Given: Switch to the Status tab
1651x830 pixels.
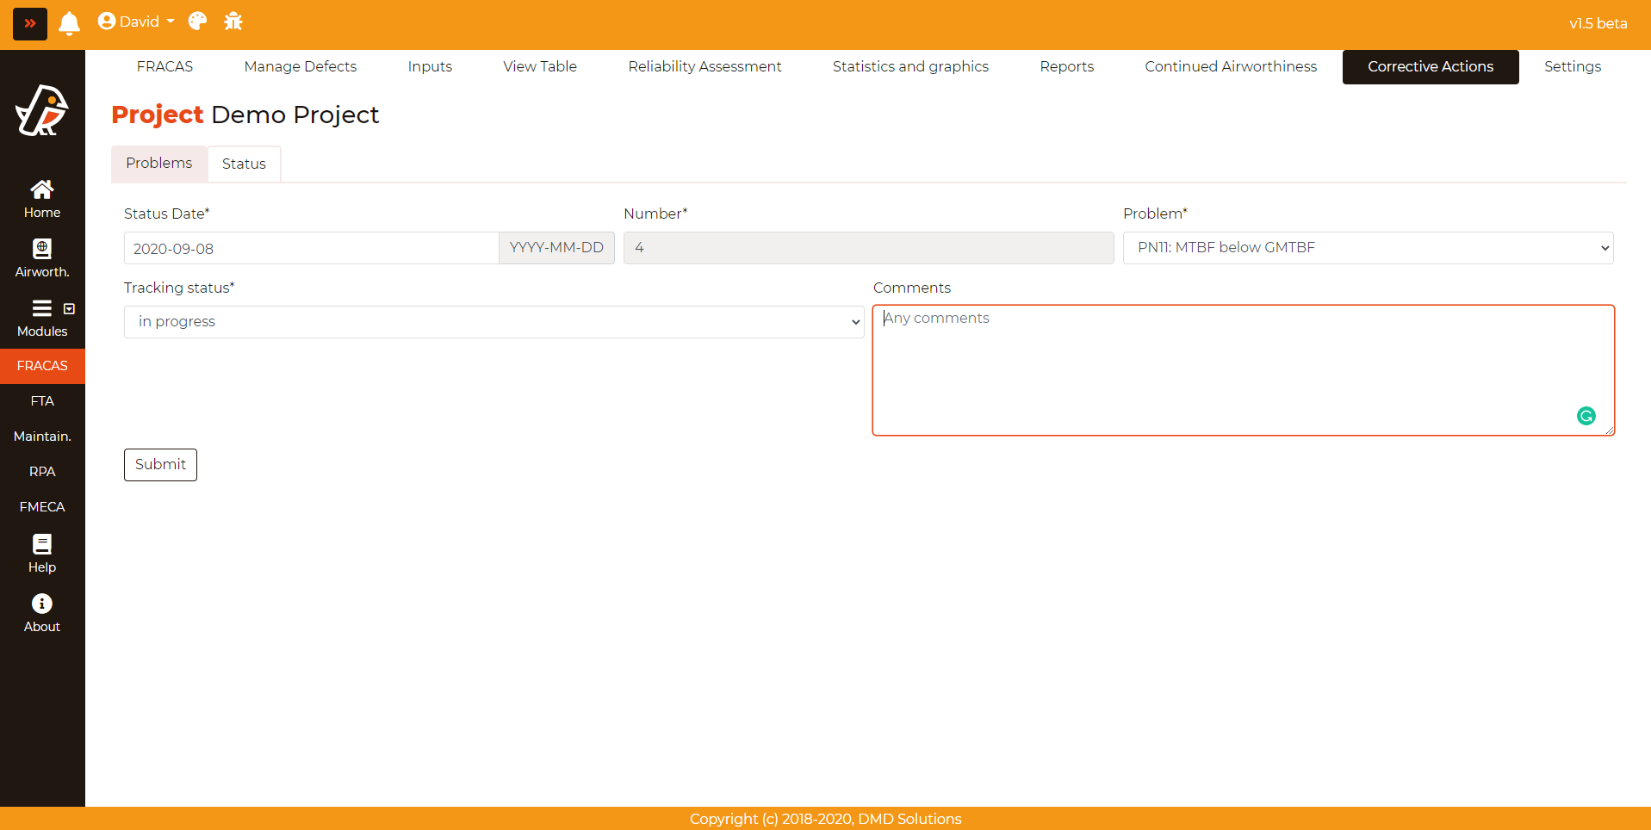Looking at the screenshot, I should pyautogui.click(x=244, y=164).
